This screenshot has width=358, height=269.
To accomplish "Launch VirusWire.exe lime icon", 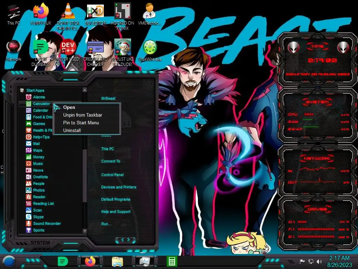I will click(150, 51).
